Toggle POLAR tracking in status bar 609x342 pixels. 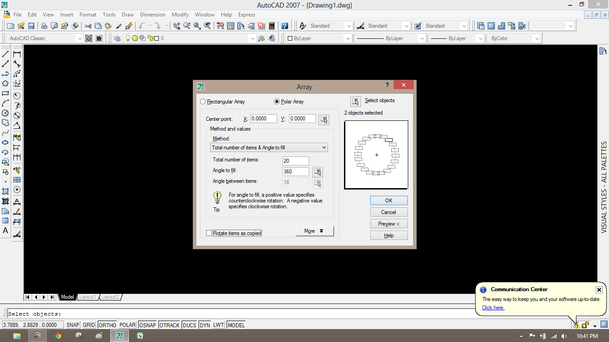point(127,325)
